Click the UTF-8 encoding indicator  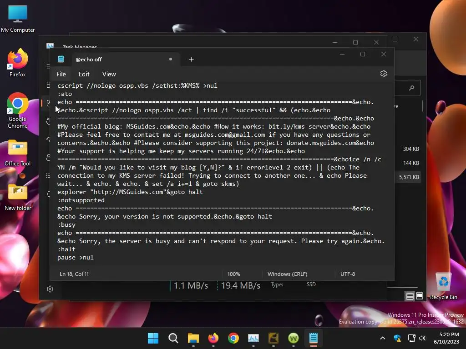pyautogui.click(x=348, y=274)
